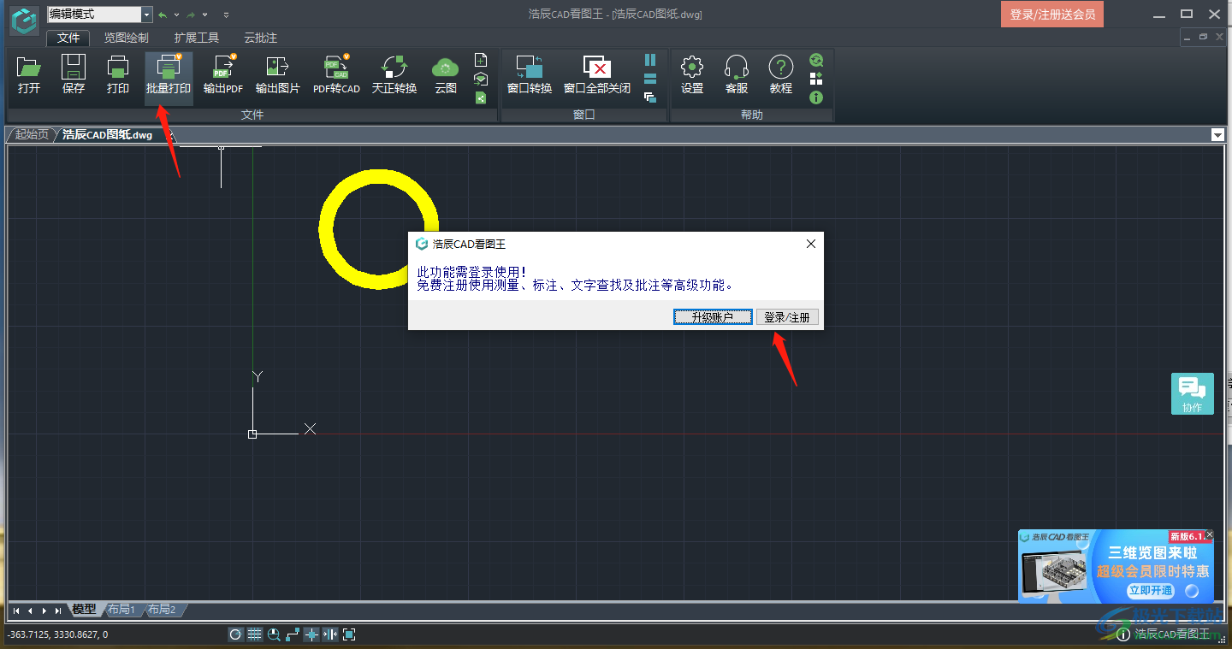Restore the inner document window
This screenshot has width=1232, height=649.
coord(1203,37)
